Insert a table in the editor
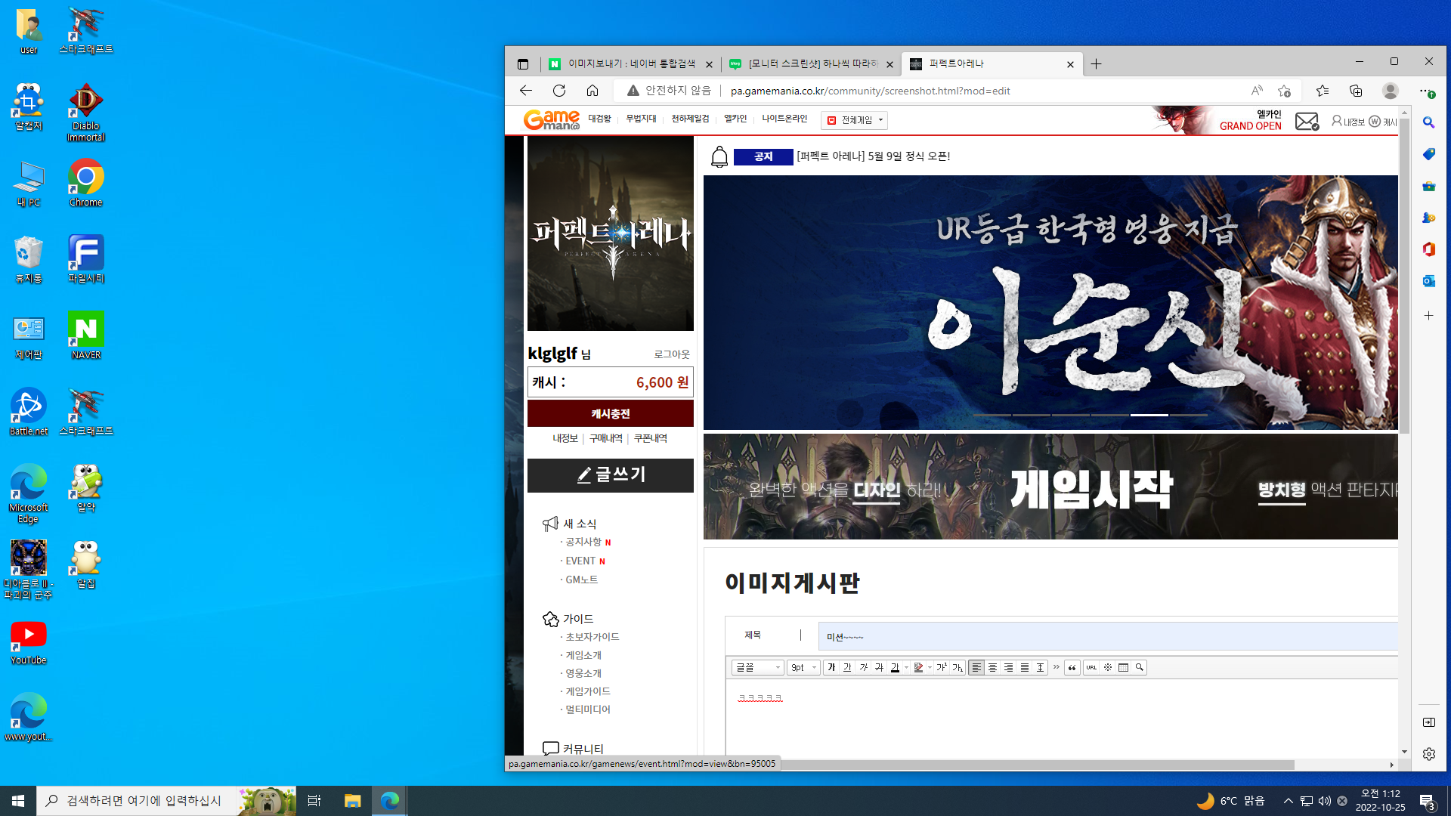 pyautogui.click(x=1124, y=667)
